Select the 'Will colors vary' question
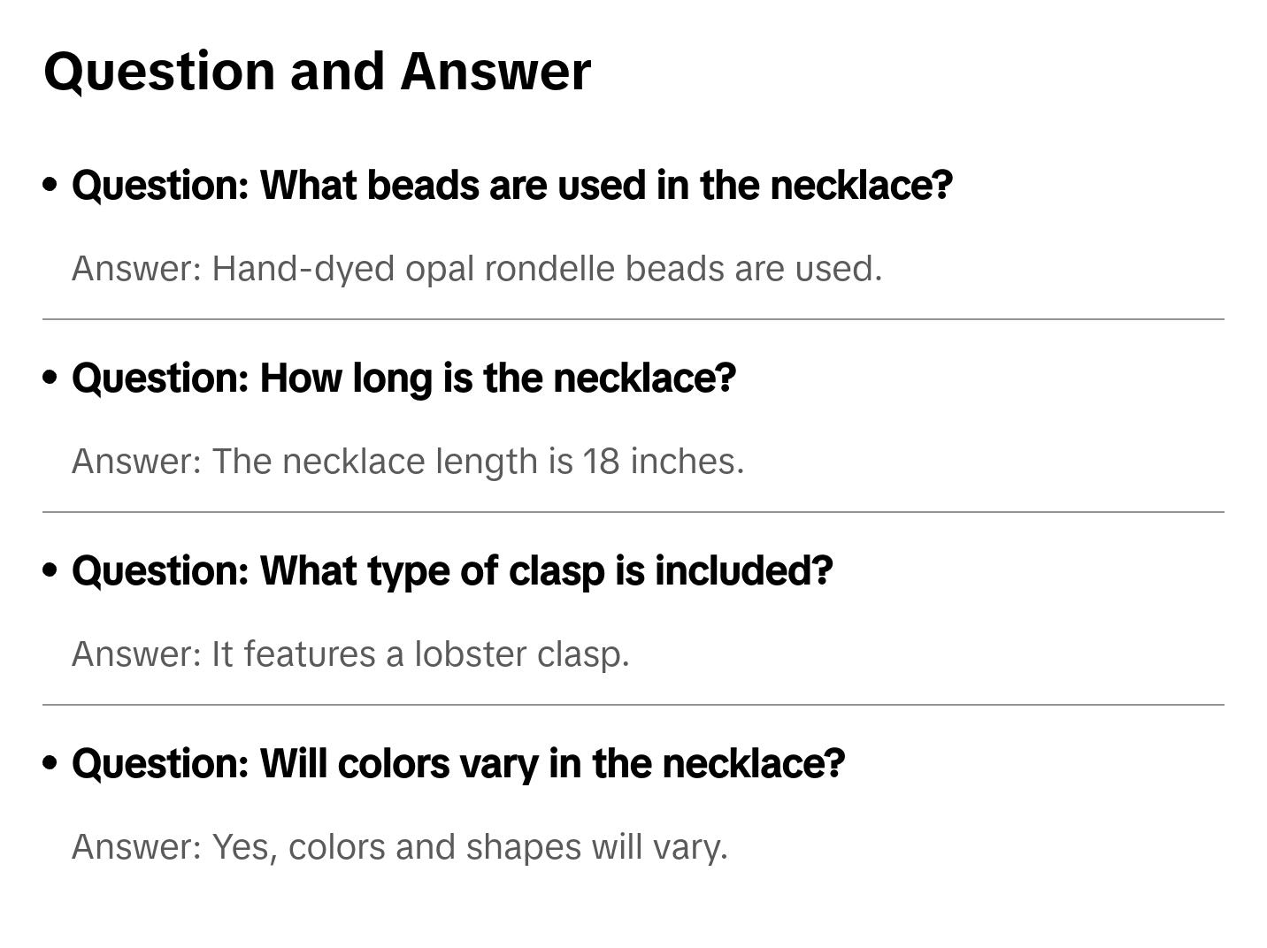1267x948 pixels. 458,763
